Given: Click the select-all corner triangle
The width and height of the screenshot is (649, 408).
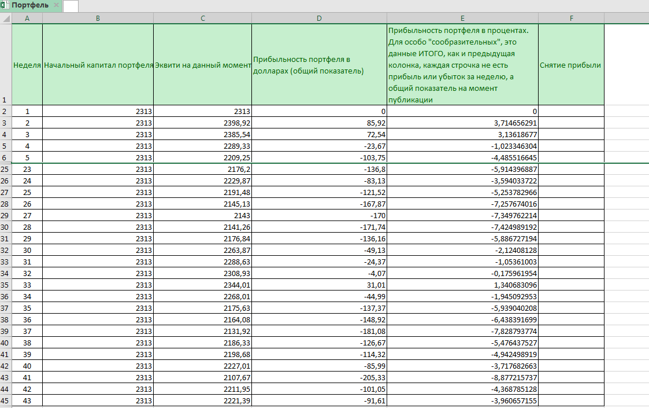Looking at the screenshot, I should [x=6, y=19].
